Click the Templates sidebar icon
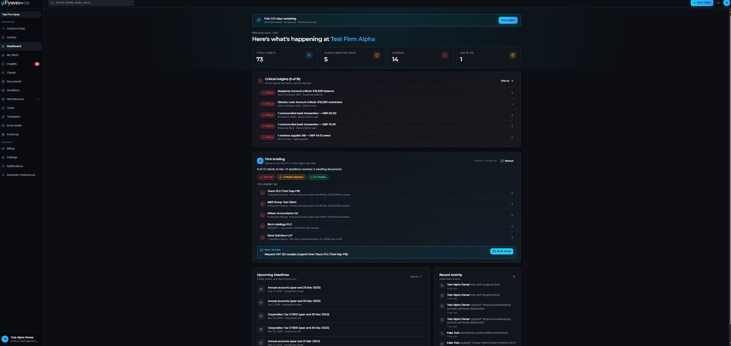This screenshot has width=731, height=346. click(3, 117)
